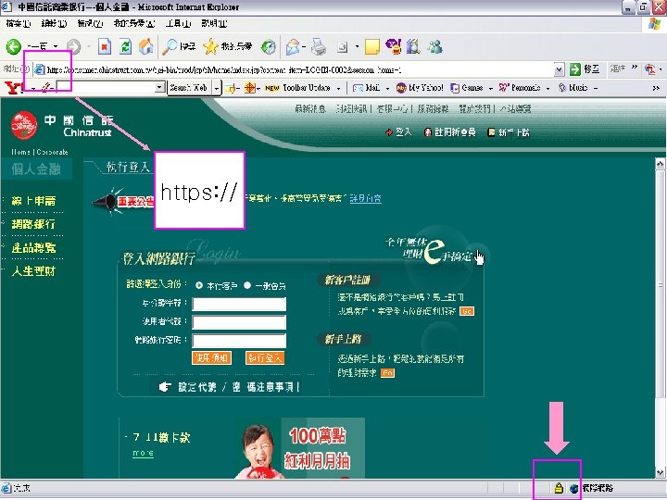
Task: Click the 100萬點 promotional banner image
Action: tap(300, 448)
